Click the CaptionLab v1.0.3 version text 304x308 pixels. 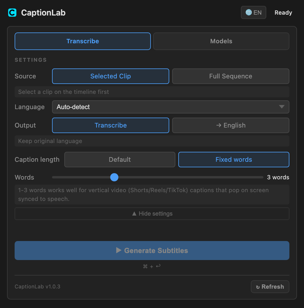coord(37,287)
